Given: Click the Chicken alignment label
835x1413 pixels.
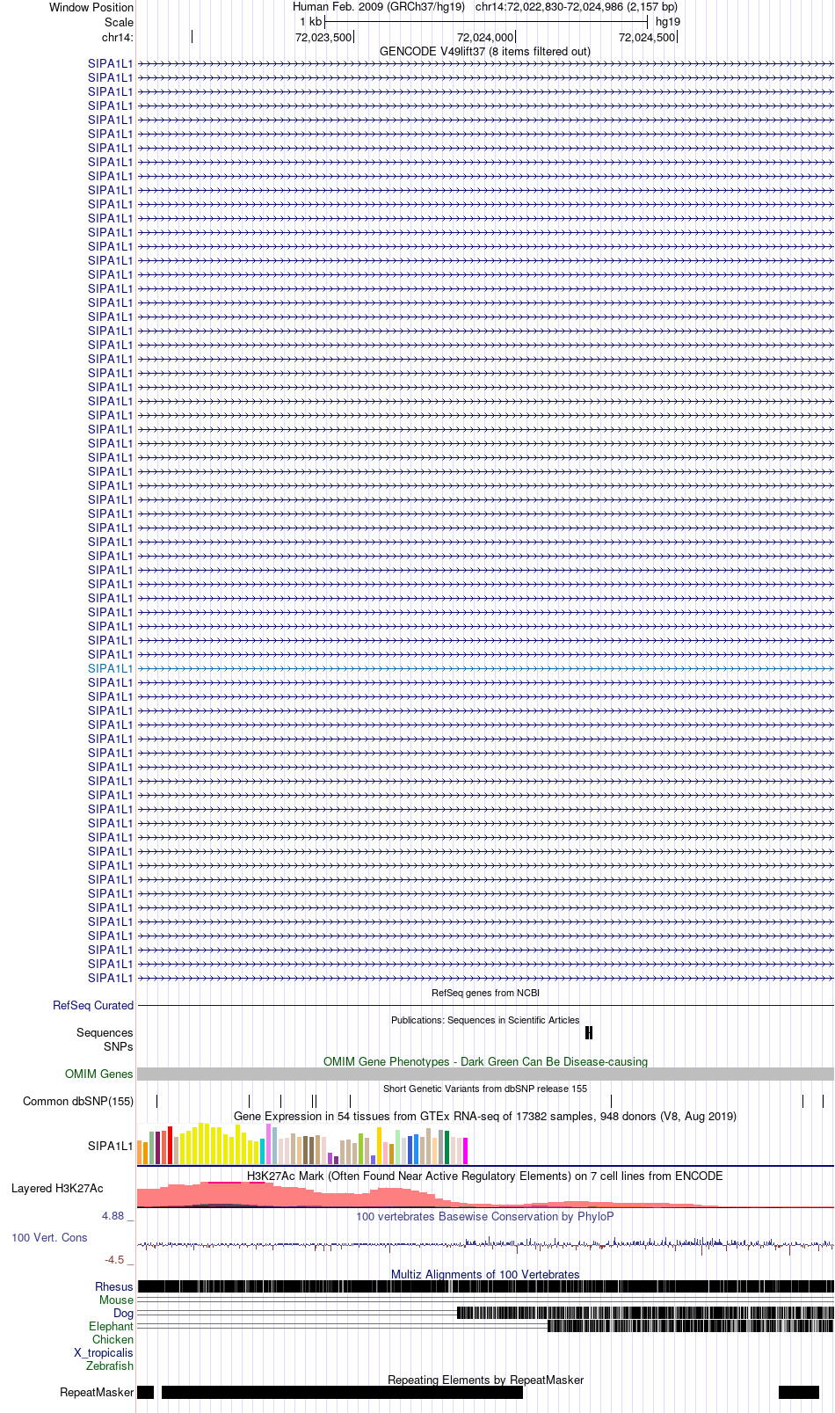Looking at the screenshot, I should tap(113, 1339).
